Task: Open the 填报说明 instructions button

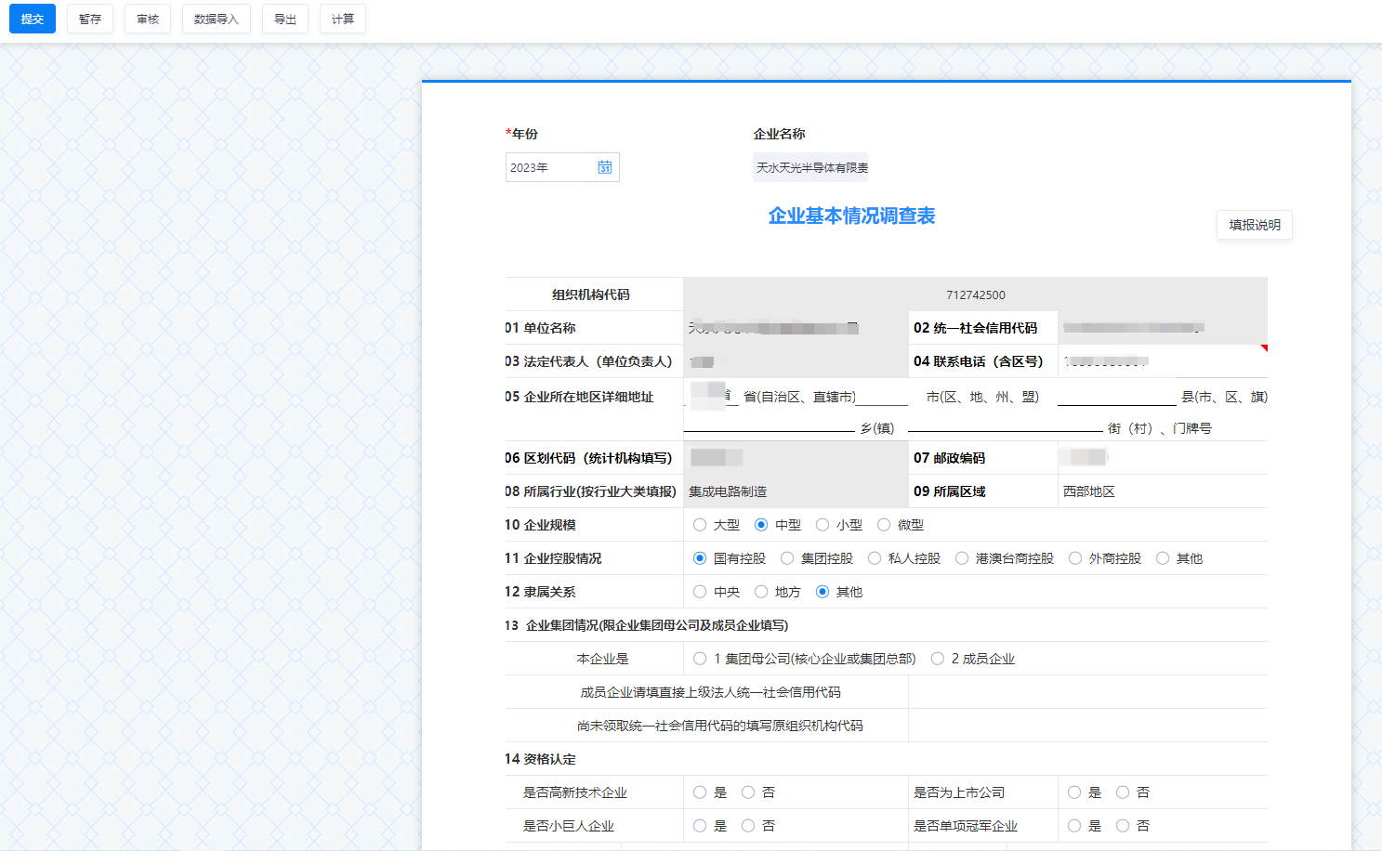Action: [x=1254, y=225]
